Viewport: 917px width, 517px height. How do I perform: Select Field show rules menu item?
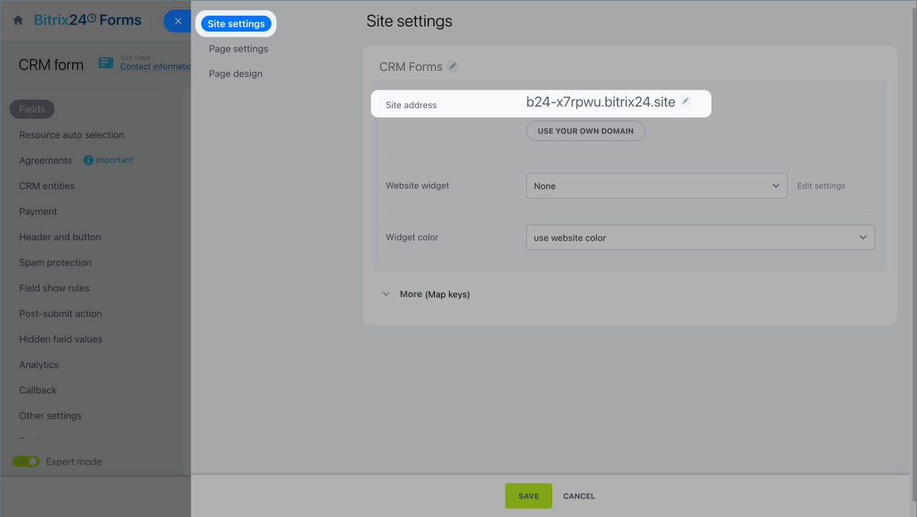point(54,288)
